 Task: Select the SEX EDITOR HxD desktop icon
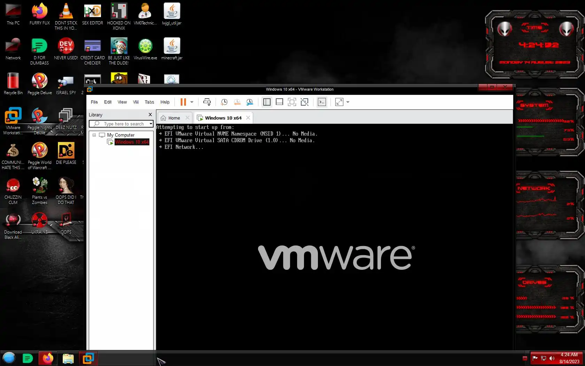pyautogui.click(x=93, y=14)
